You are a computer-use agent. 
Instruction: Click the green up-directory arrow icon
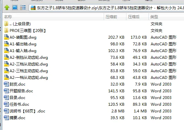tap(7, 7)
